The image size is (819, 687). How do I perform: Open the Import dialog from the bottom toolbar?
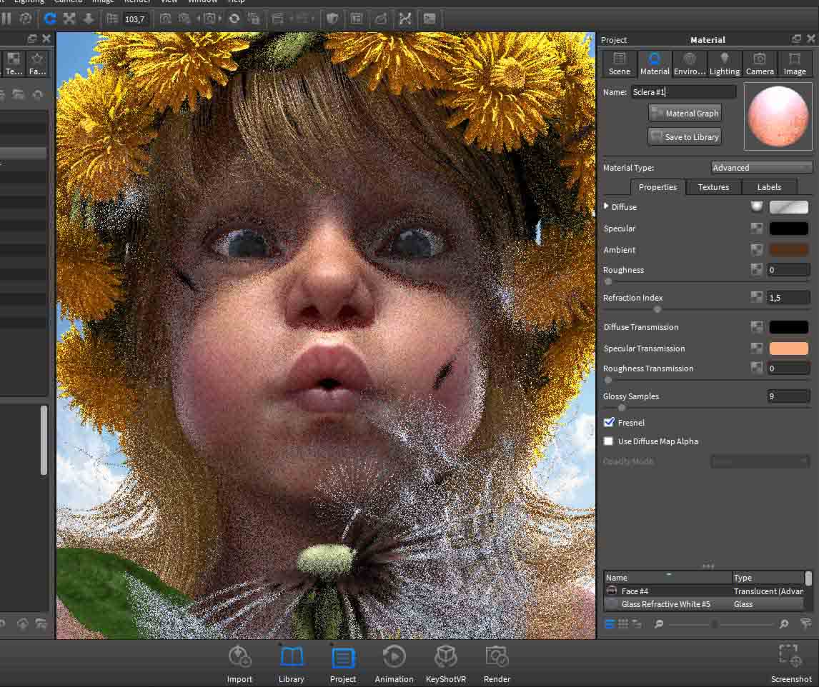239,664
